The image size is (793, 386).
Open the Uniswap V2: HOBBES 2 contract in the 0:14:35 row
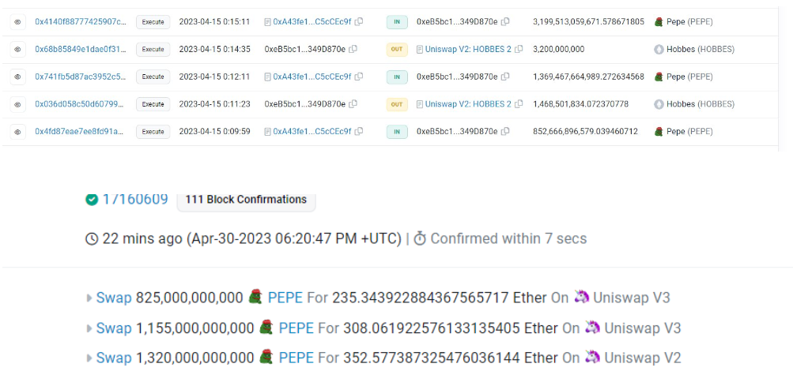[468, 49]
